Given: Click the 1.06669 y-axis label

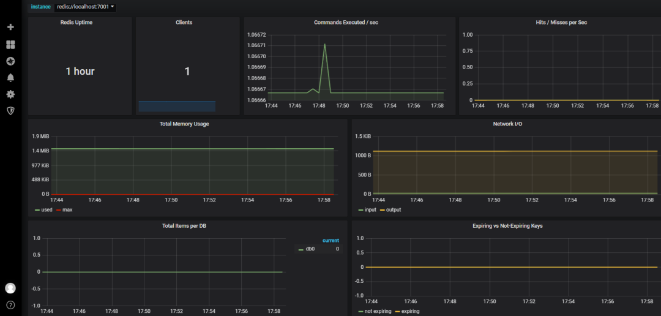Looking at the screenshot, I should (256, 67).
